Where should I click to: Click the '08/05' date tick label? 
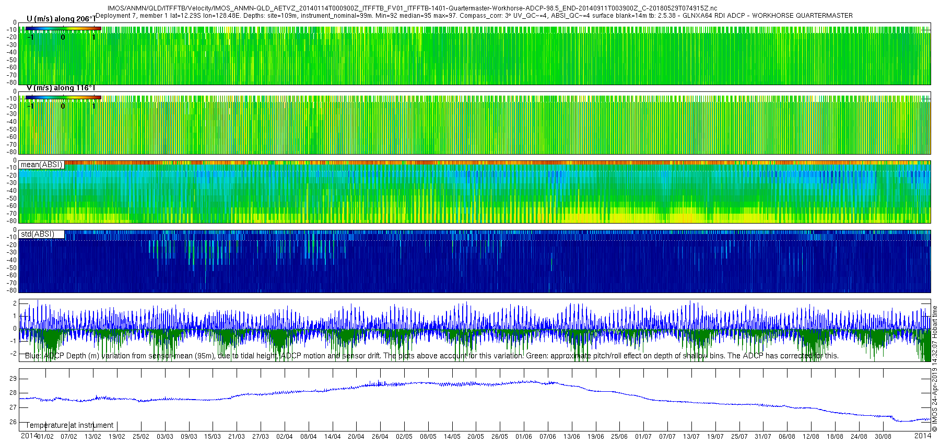[428, 437]
